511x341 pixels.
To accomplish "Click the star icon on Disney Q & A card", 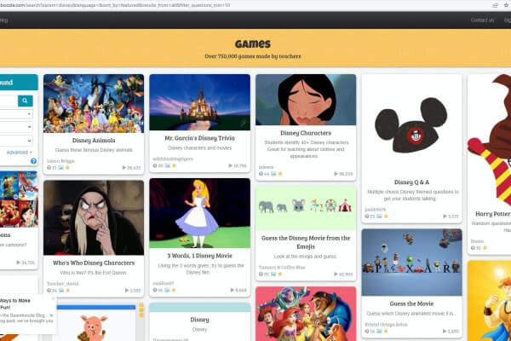I will tap(386, 217).
